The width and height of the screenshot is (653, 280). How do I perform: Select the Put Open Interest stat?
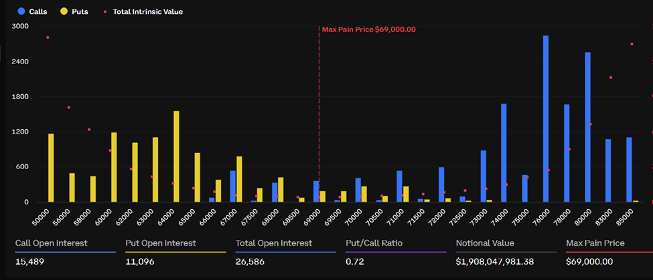point(160,243)
